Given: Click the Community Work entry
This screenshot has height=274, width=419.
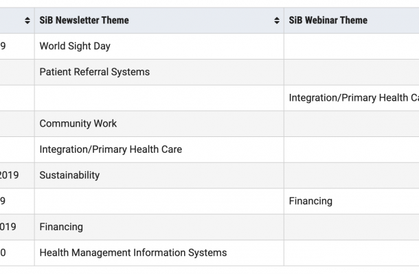Looking at the screenshot, I should [159, 124].
